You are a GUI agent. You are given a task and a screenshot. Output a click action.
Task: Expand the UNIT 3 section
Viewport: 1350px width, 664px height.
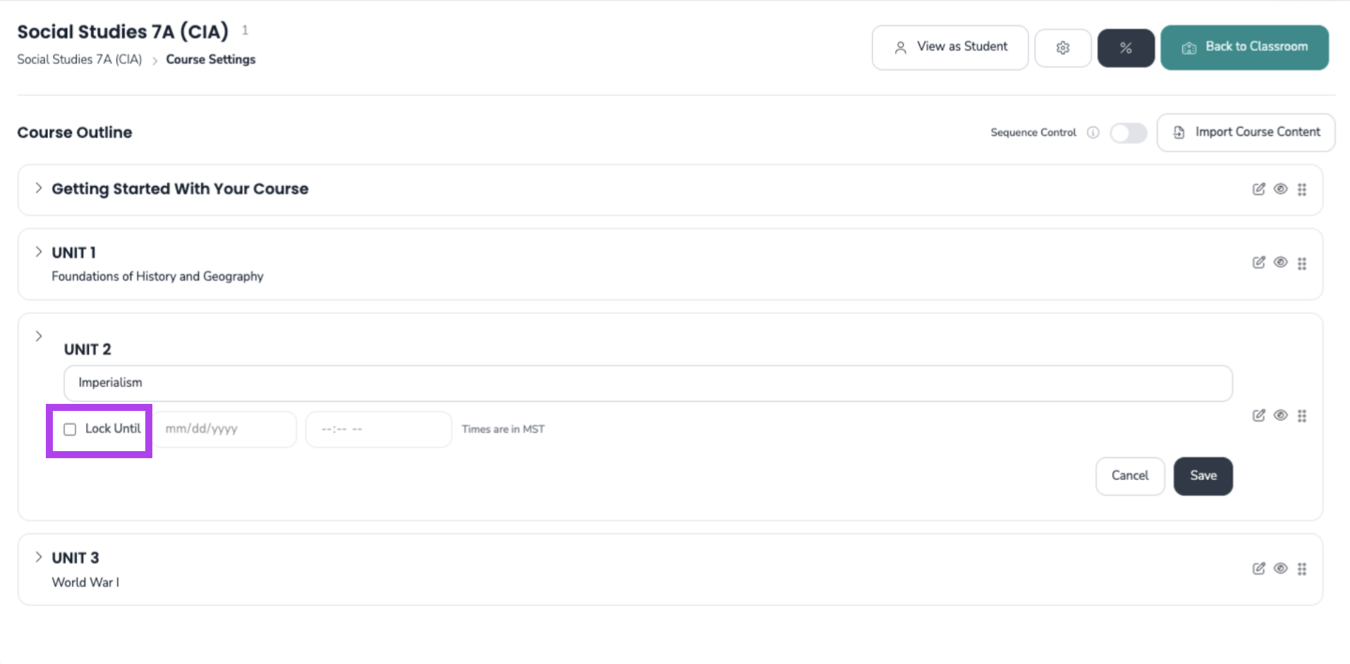(39, 557)
